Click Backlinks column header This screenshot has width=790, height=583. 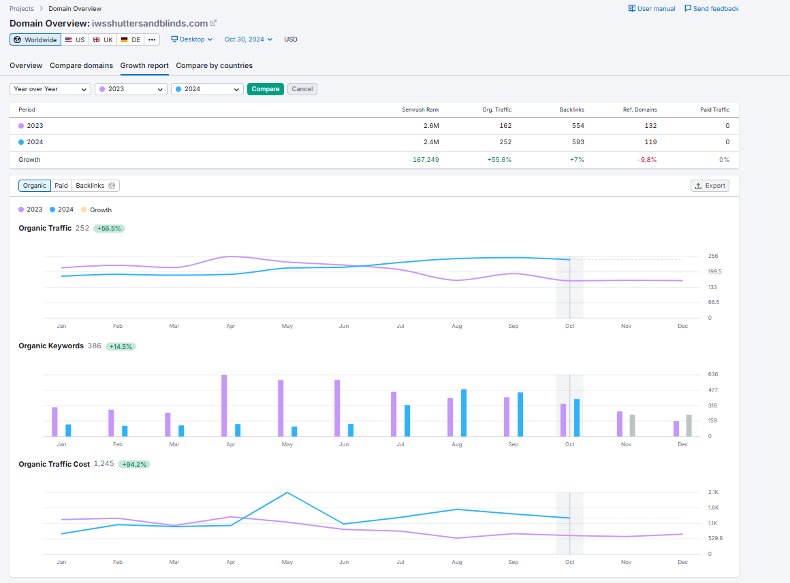572,110
